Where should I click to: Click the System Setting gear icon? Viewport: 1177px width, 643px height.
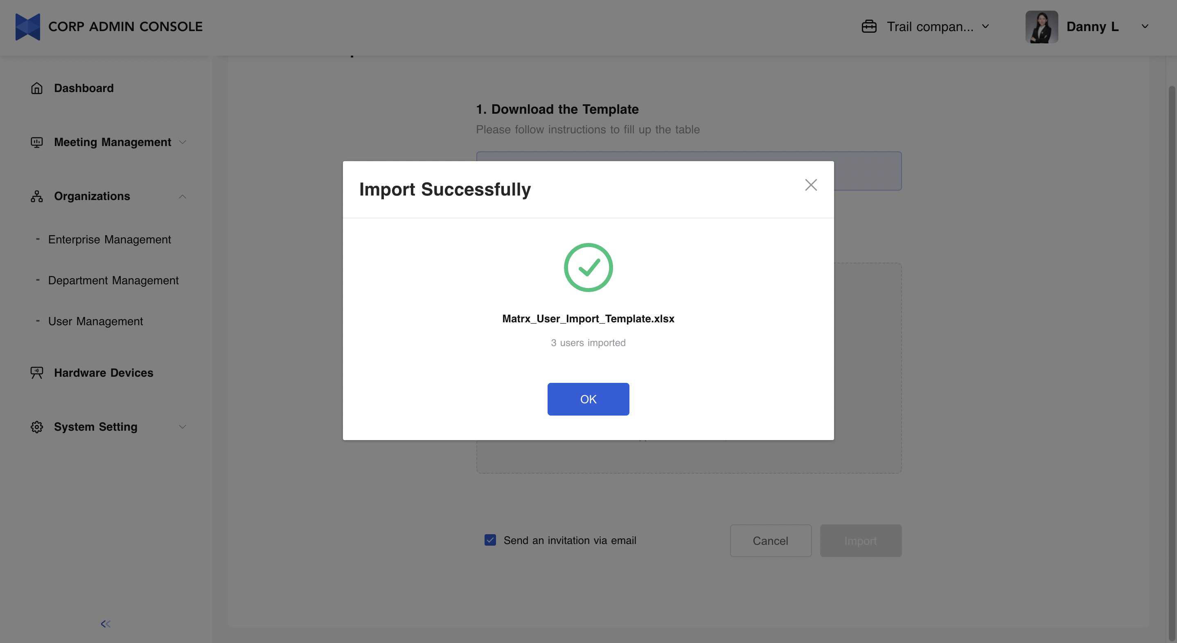pyautogui.click(x=36, y=427)
